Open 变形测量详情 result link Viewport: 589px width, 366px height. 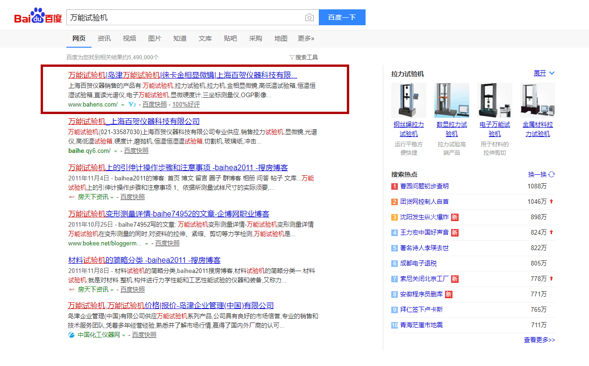click(169, 214)
